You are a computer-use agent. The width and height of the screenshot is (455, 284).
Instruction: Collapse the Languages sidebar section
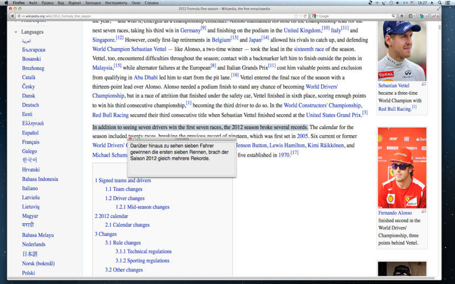[16, 32]
